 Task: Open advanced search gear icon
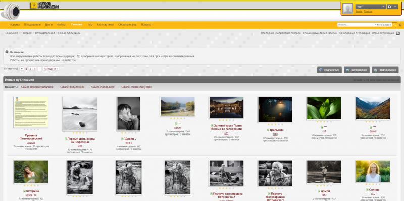[400, 25]
